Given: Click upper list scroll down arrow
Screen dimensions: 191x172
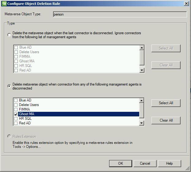Looking at the screenshot, I should (142, 70).
